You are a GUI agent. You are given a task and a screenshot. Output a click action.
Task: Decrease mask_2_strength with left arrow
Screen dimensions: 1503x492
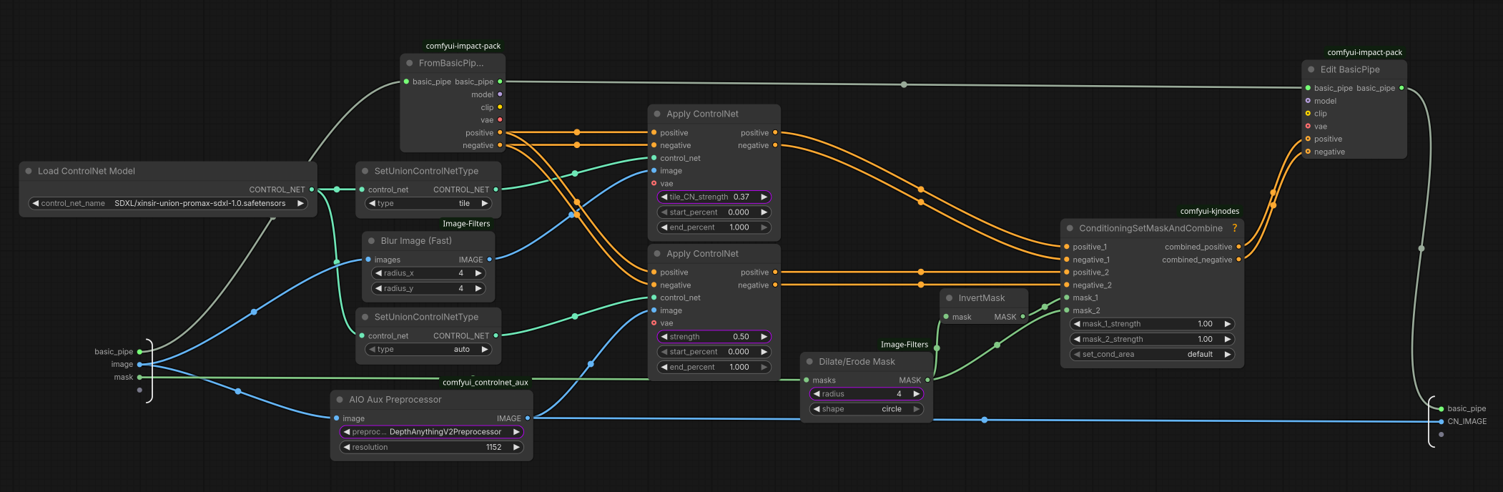(x=1077, y=339)
